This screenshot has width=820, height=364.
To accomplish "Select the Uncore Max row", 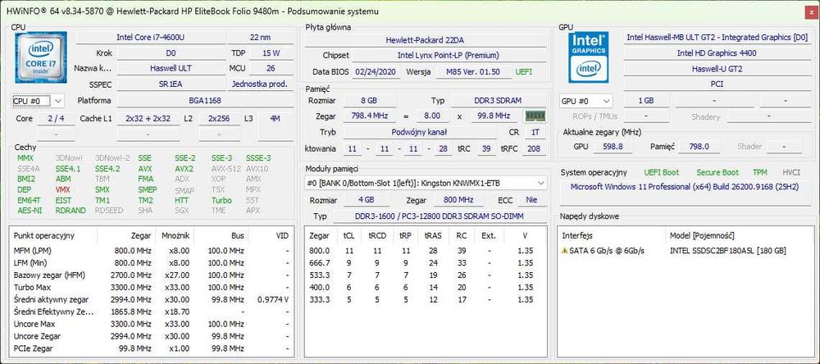I will pos(151,325).
